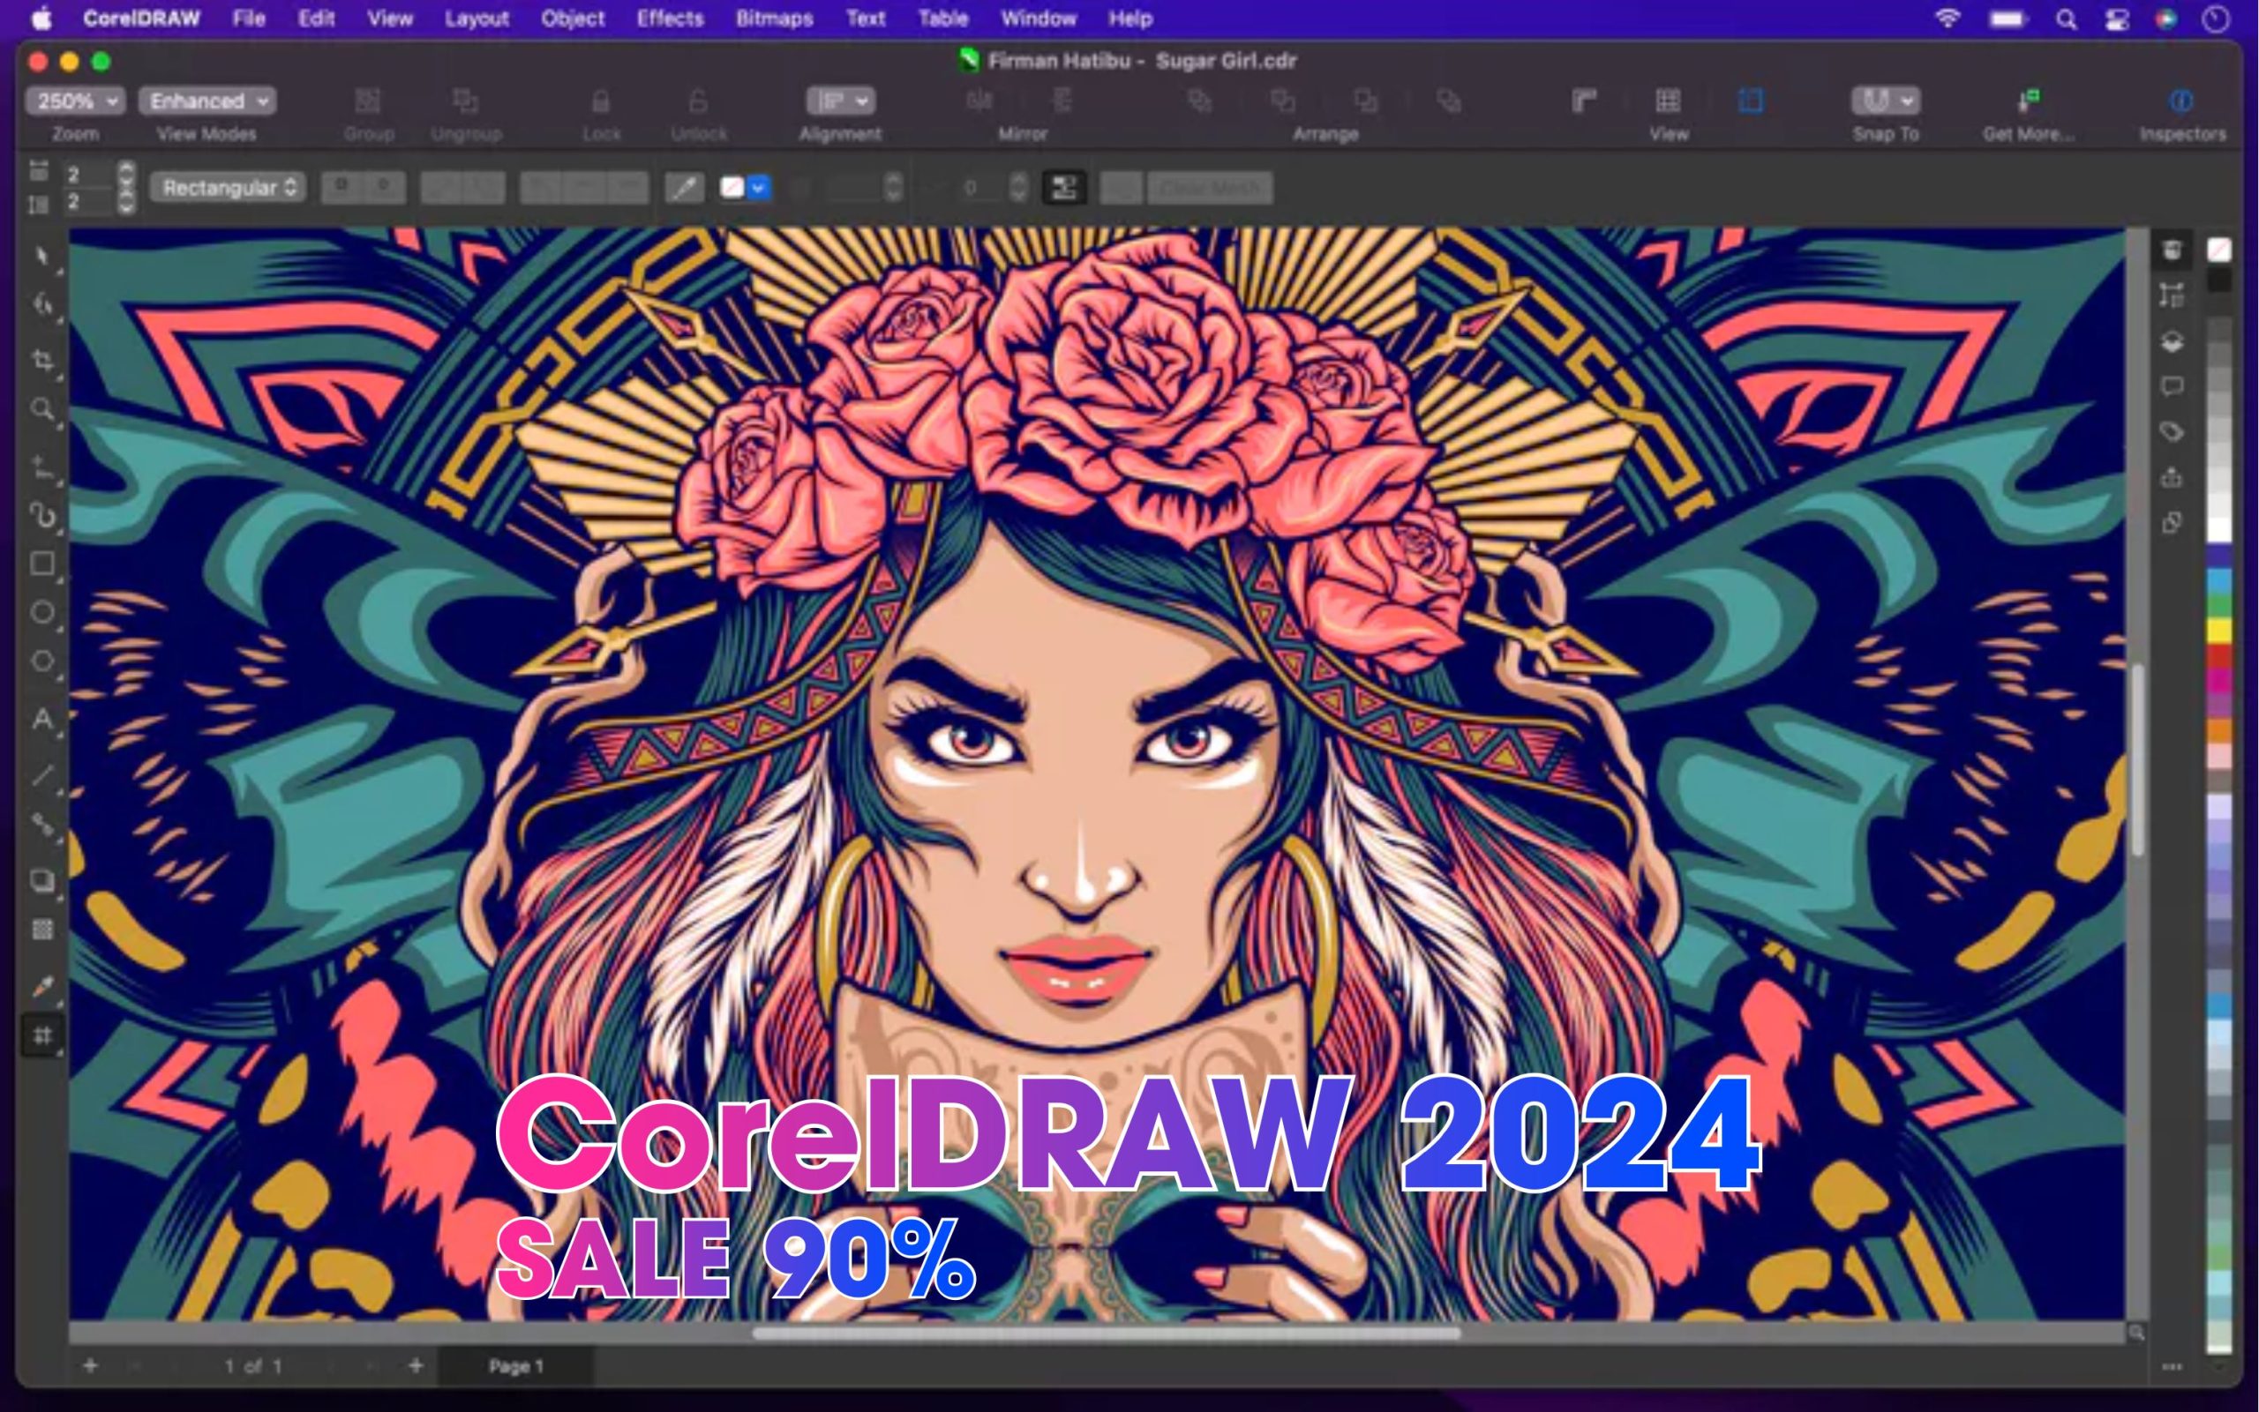The width and height of the screenshot is (2259, 1412).
Task: Select the Parallel Dimension line tool
Action: [x=42, y=775]
